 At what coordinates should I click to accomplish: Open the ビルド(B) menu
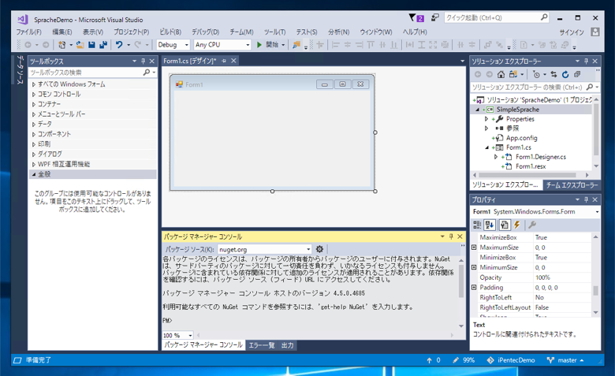coord(170,32)
